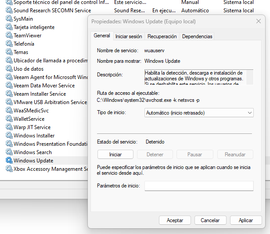Click the gear icon beside Uso de datos
The height and width of the screenshot is (234, 270).
[x=9, y=68]
